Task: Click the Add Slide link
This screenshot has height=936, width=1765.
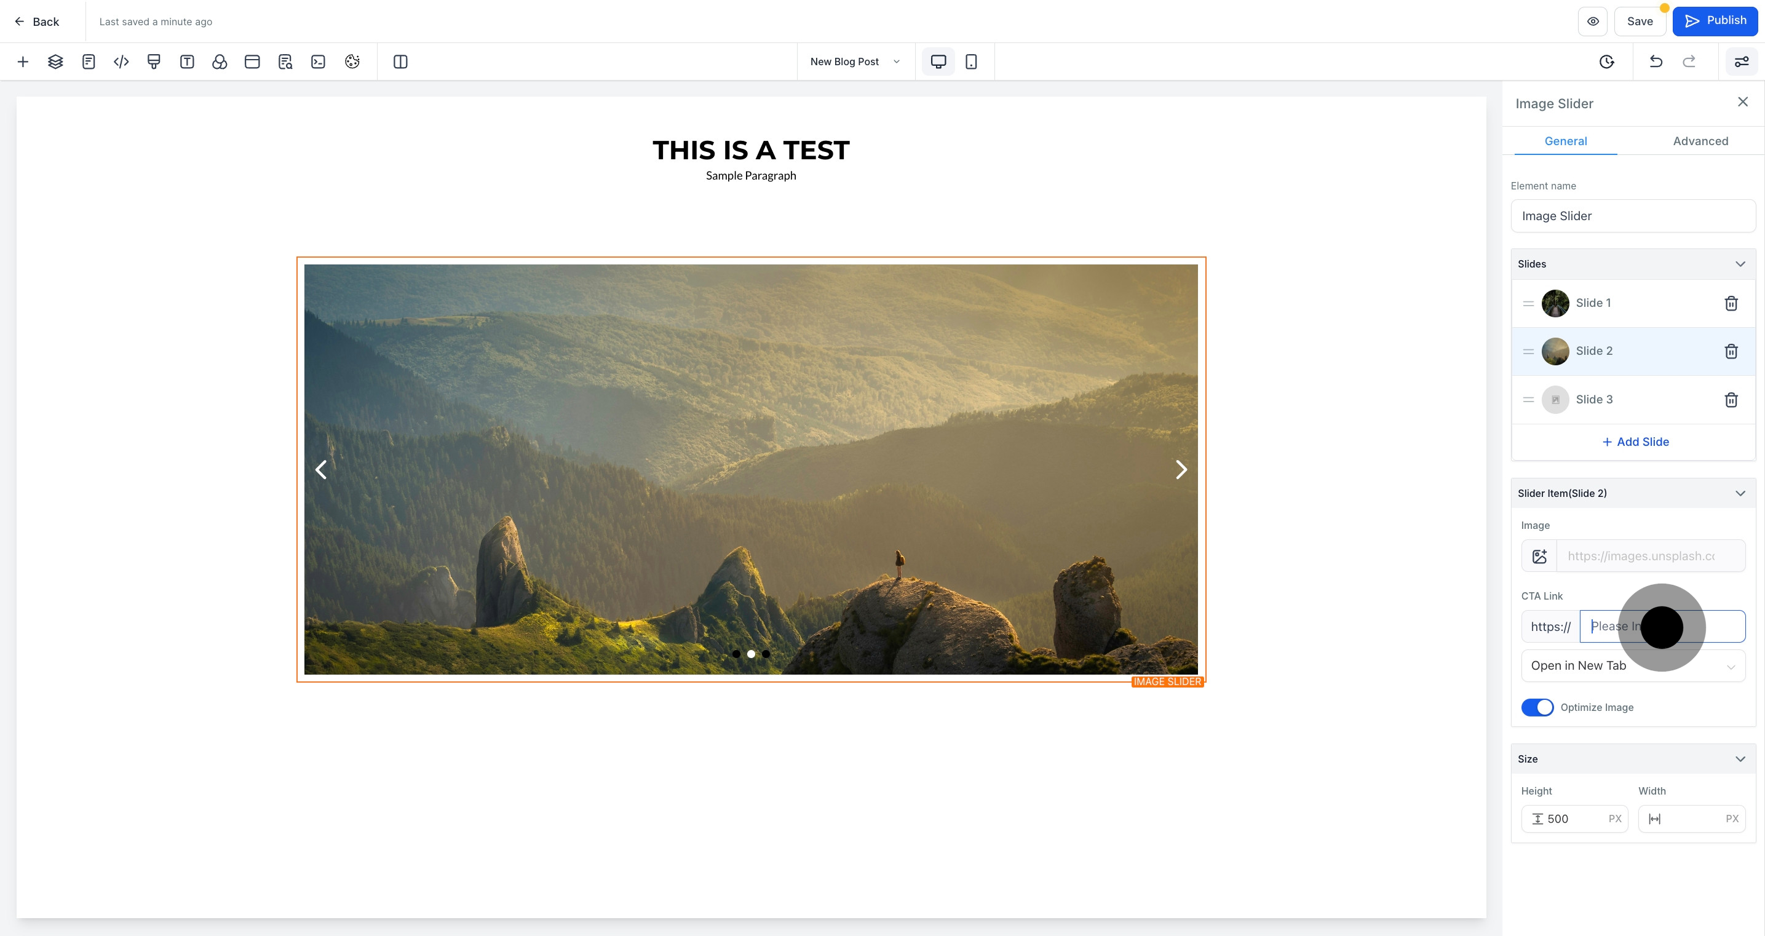Action: (1635, 442)
